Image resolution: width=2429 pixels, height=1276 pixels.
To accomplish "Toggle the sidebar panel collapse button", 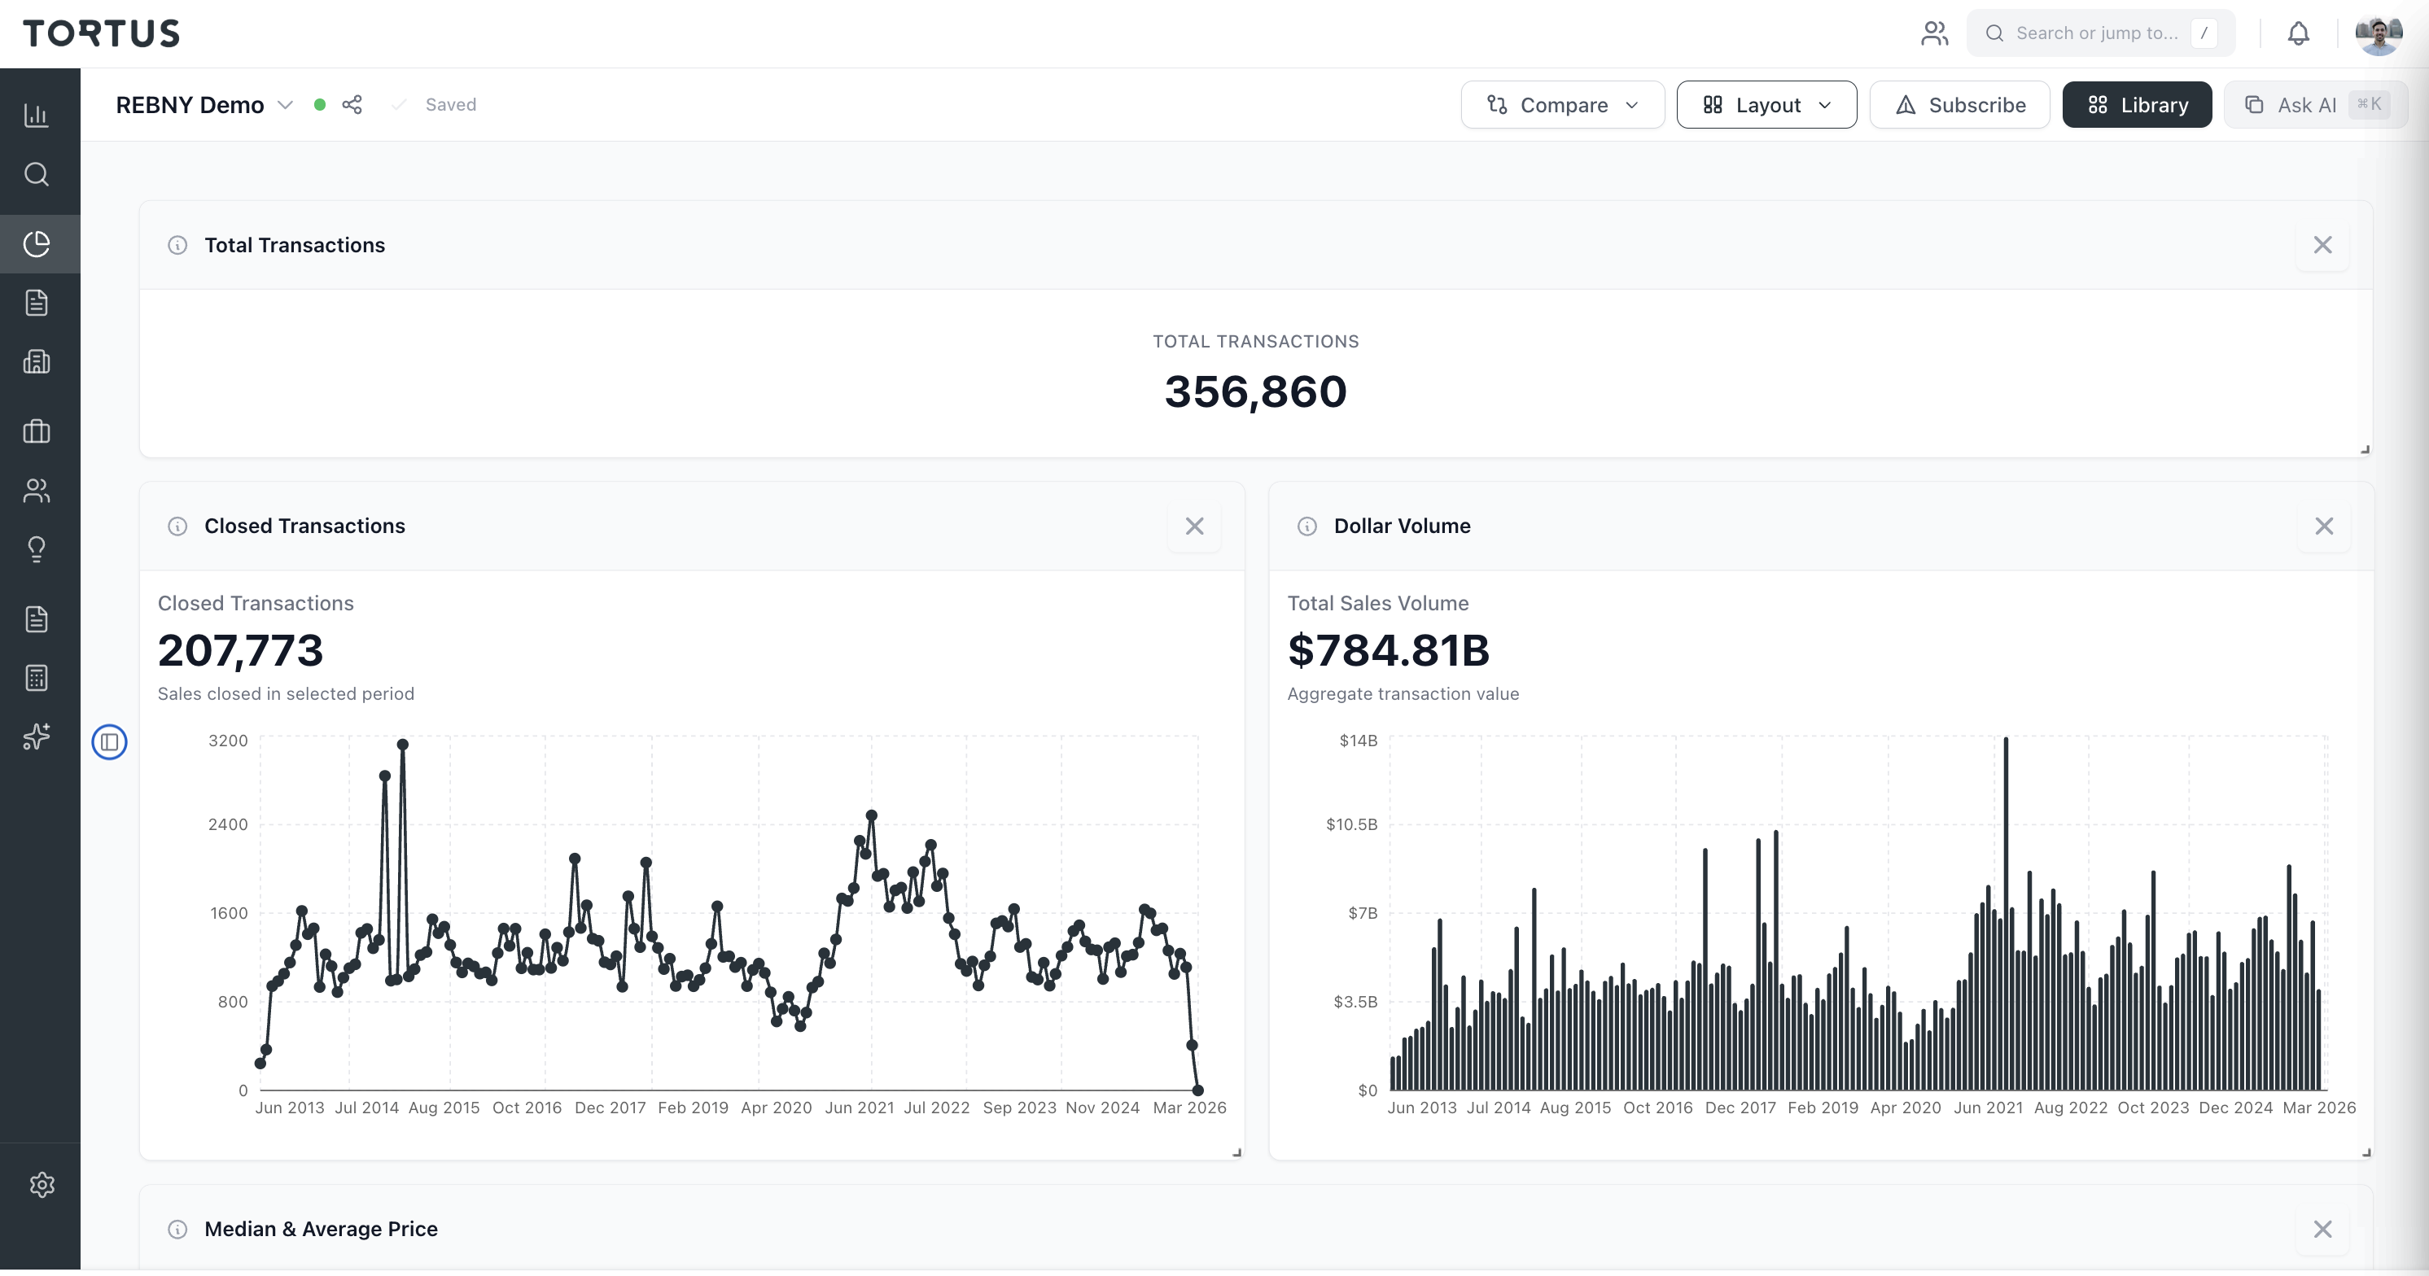I will tap(109, 743).
